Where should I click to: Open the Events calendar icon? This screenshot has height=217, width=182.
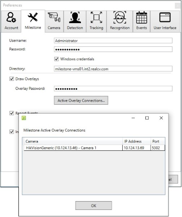142,17
